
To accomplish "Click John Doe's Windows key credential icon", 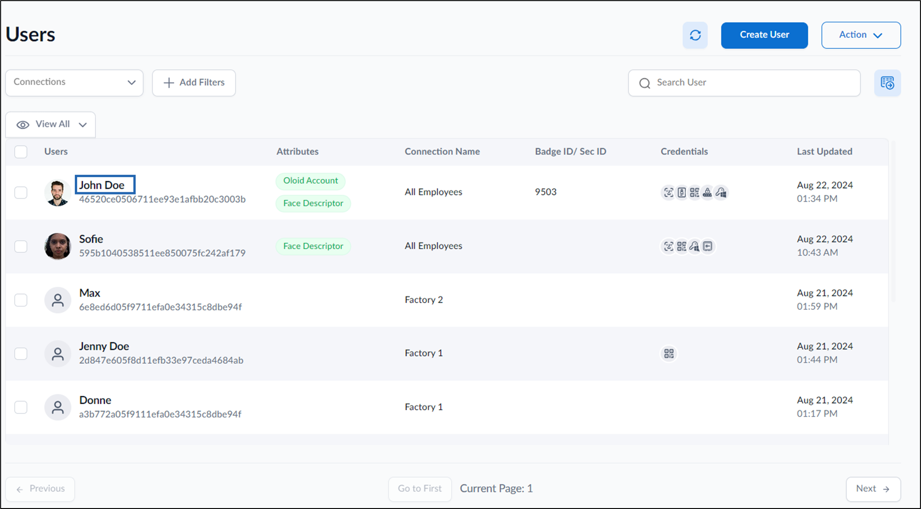I will [721, 192].
